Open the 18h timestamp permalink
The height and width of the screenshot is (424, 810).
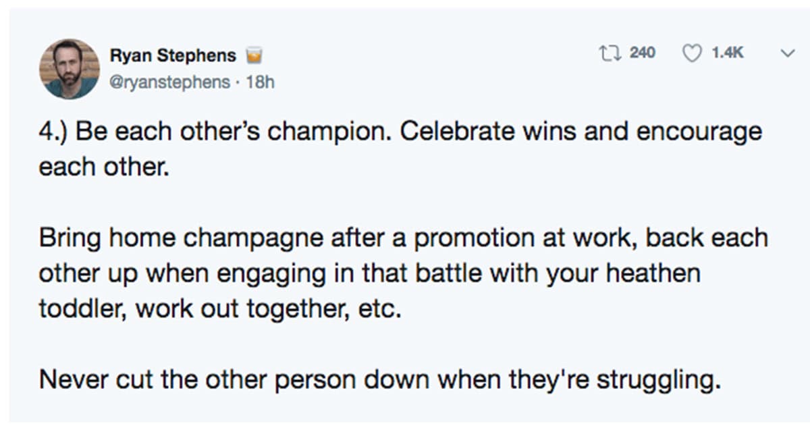click(260, 82)
